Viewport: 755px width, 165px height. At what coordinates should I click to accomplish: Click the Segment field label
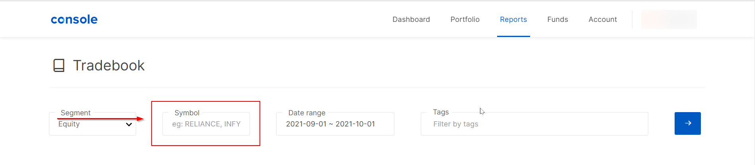click(x=76, y=113)
